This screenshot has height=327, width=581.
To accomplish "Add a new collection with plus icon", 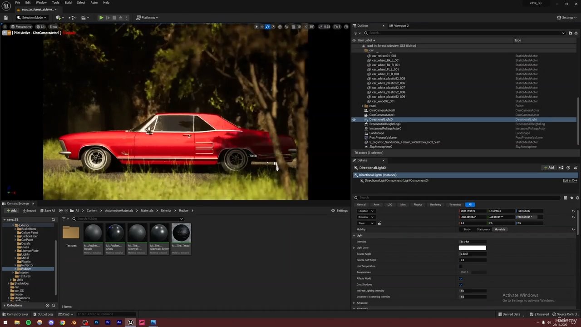I will tap(47, 306).
